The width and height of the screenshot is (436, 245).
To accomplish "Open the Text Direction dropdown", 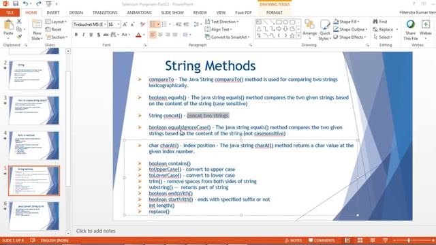I will tap(222, 21).
